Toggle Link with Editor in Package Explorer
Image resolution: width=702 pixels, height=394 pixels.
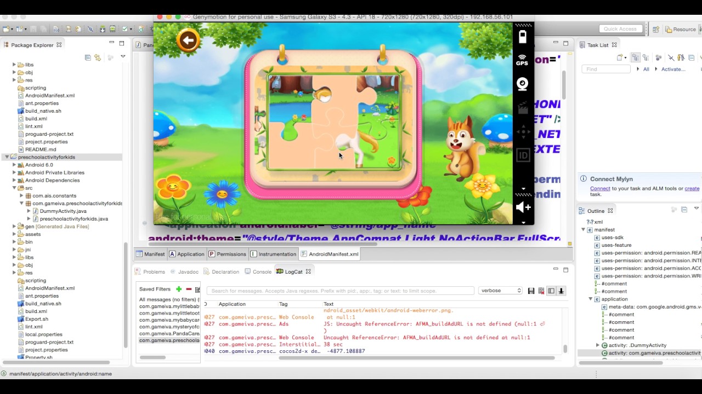tap(98, 57)
